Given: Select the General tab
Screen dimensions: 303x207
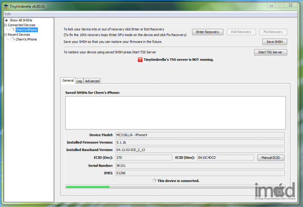Looking at the screenshot, I should click(x=68, y=80).
